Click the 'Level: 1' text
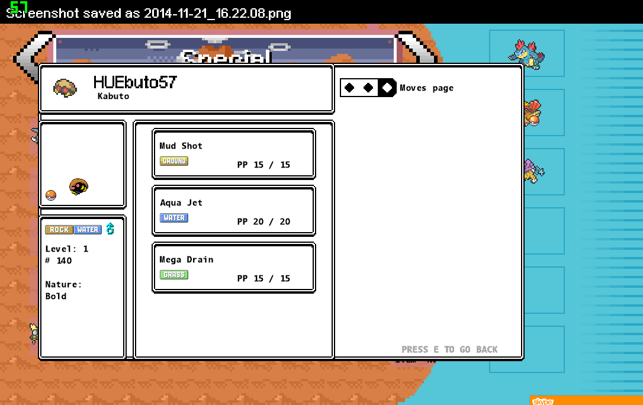 point(66,249)
